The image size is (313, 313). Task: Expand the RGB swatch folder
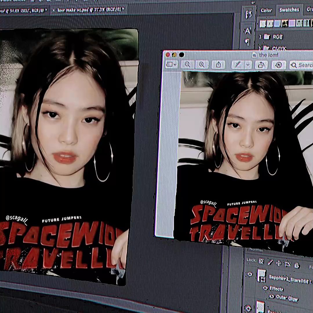pyautogui.click(x=261, y=37)
